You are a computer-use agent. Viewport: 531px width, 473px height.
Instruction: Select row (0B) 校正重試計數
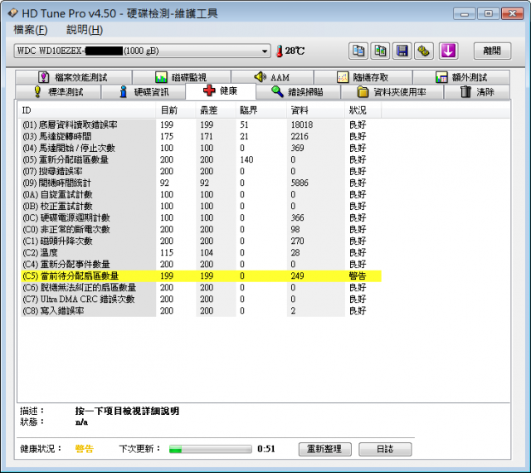point(201,206)
